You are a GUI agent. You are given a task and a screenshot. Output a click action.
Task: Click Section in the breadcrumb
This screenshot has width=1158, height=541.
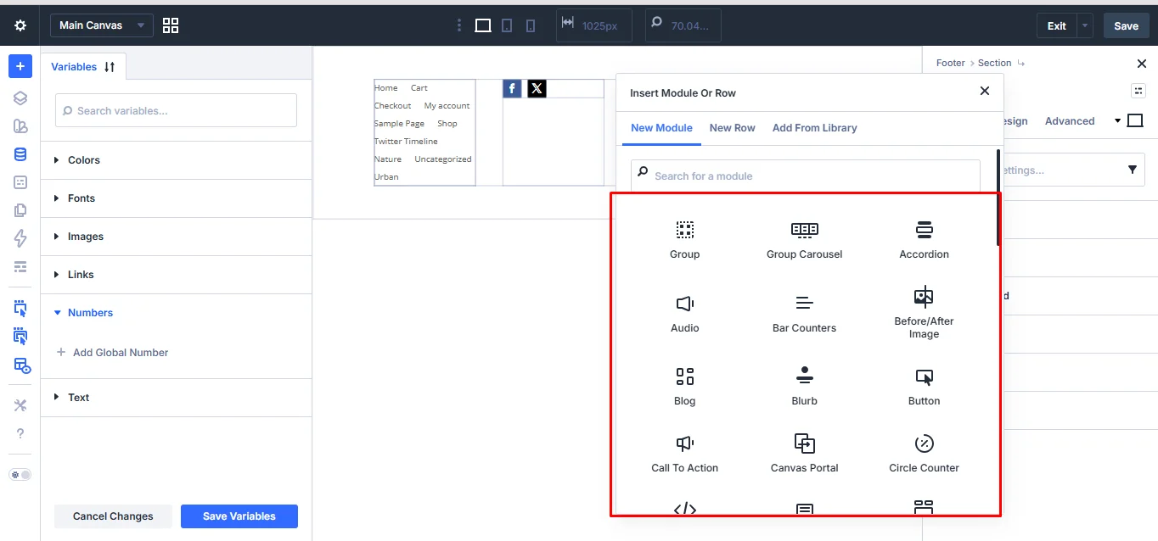994,63
